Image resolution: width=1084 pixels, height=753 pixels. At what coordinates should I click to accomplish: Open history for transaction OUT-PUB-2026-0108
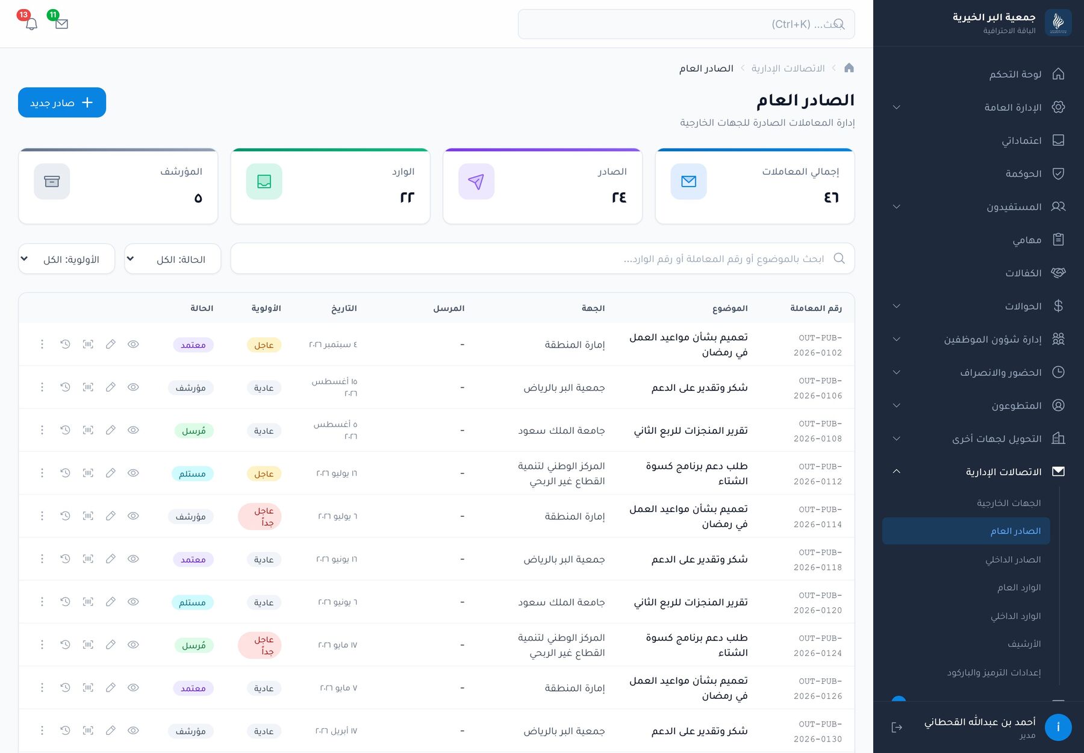[x=65, y=430]
